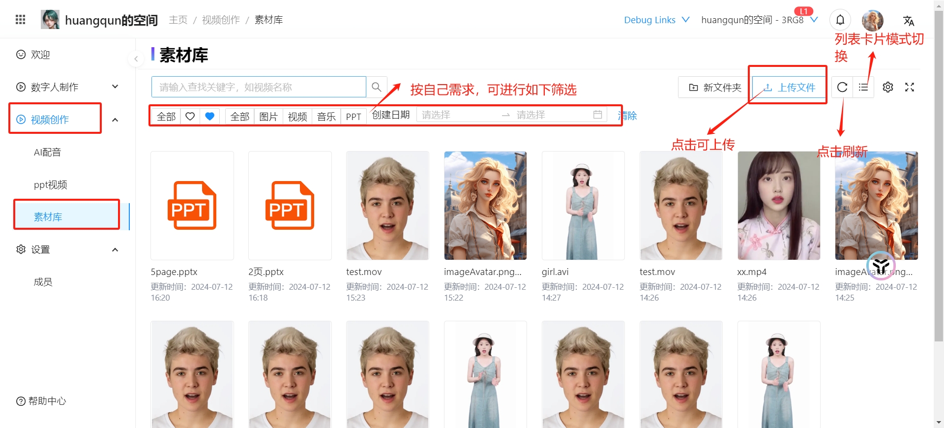Click the search magnifier icon
Image resolution: width=944 pixels, height=428 pixels.
click(377, 87)
